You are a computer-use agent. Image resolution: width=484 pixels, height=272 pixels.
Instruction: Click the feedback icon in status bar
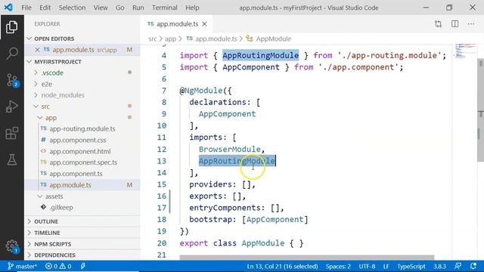pos(458,266)
